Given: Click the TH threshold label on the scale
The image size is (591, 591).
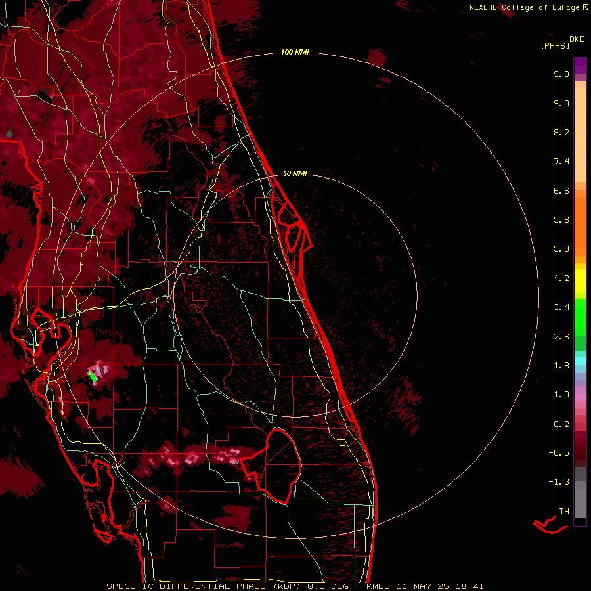Looking at the screenshot, I should [564, 512].
